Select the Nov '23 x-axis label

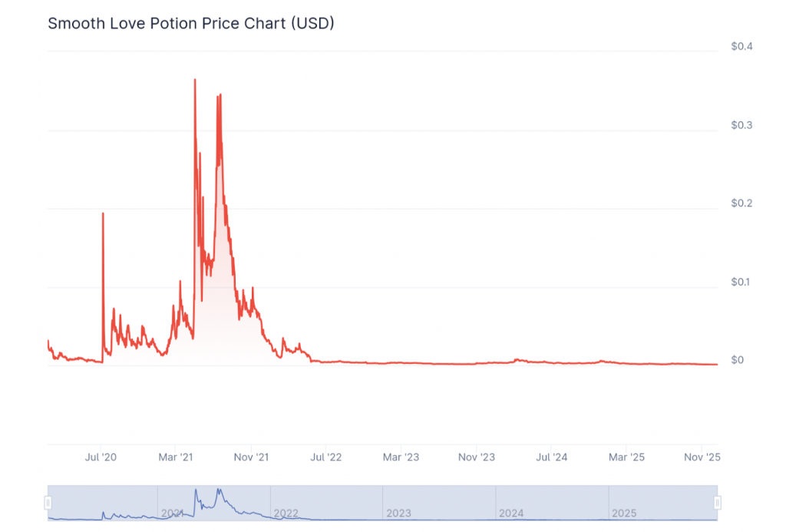pos(477,458)
